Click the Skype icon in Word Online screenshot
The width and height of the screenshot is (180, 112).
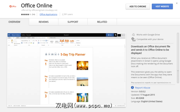tap(116, 35)
